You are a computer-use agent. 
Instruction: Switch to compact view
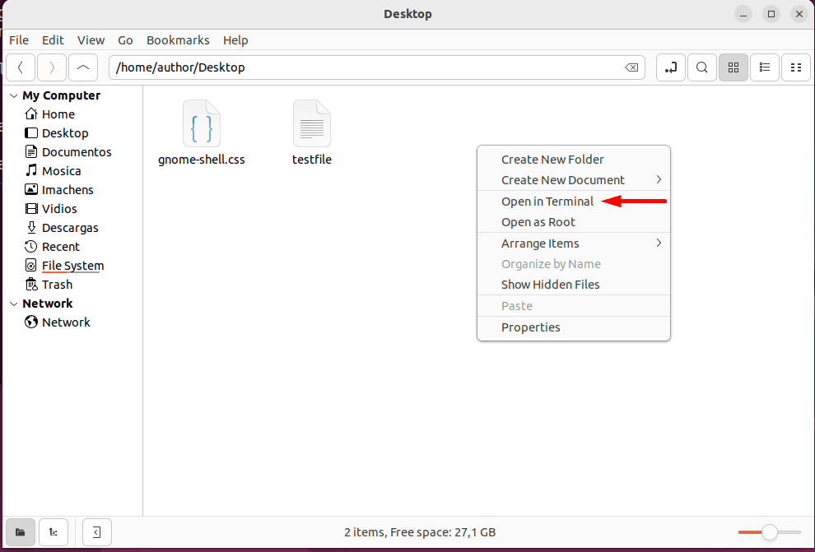[796, 67]
